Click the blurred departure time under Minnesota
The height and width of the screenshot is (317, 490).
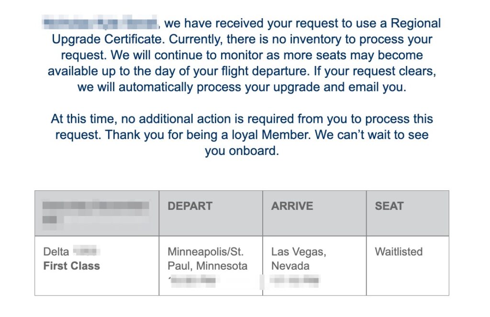[x=193, y=280]
